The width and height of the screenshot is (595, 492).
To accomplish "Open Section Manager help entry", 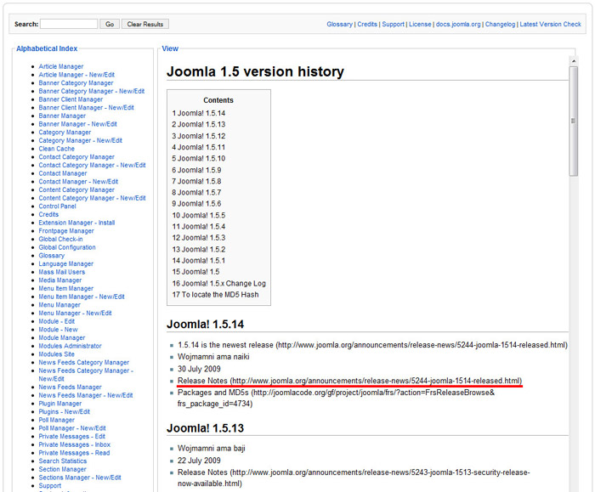I will pos(62,469).
